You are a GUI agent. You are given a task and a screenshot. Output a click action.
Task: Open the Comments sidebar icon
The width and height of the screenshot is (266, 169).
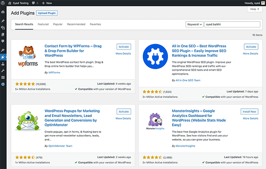point(3,41)
